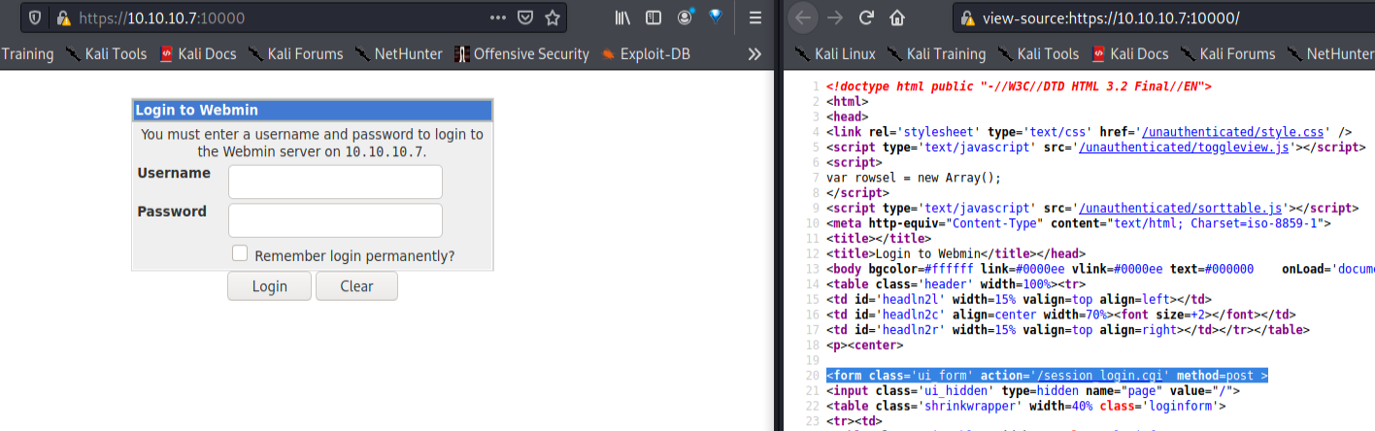Expand the bookmarks overflow chevron

[x=754, y=53]
